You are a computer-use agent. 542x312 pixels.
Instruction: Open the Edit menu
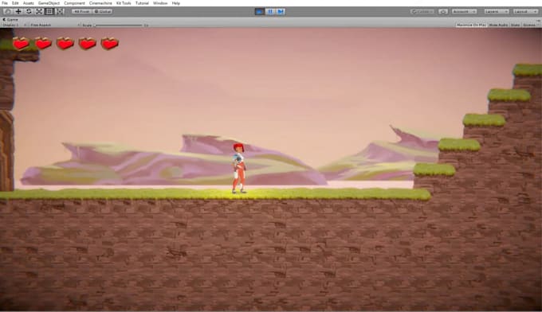tap(15, 3)
